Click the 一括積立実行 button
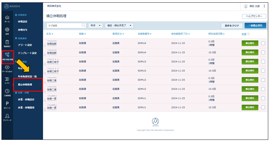 tap(255, 25)
